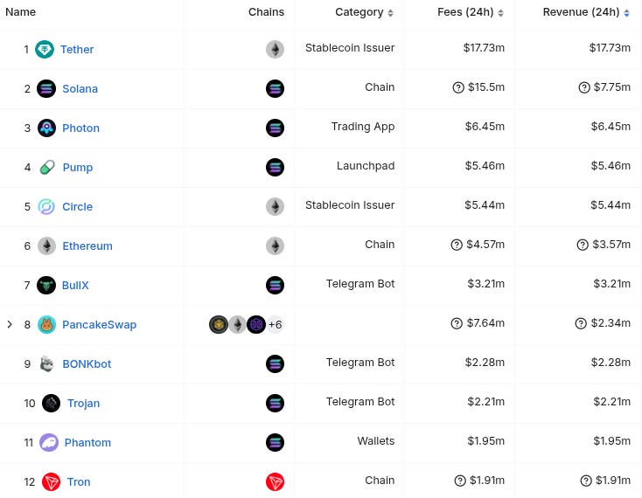Screen dimensions: 642x498
Task: Click the Pump pill logo icon
Action: [x=47, y=167]
